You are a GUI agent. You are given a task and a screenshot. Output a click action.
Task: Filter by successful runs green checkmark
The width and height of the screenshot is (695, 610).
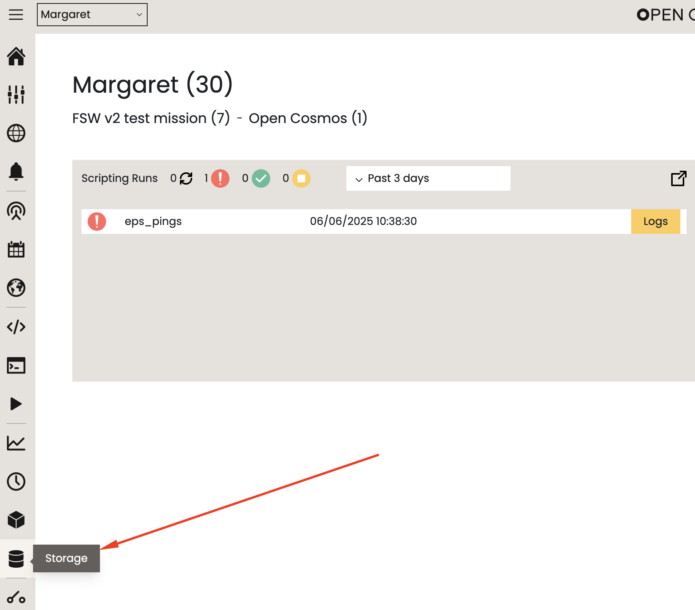(x=261, y=178)
